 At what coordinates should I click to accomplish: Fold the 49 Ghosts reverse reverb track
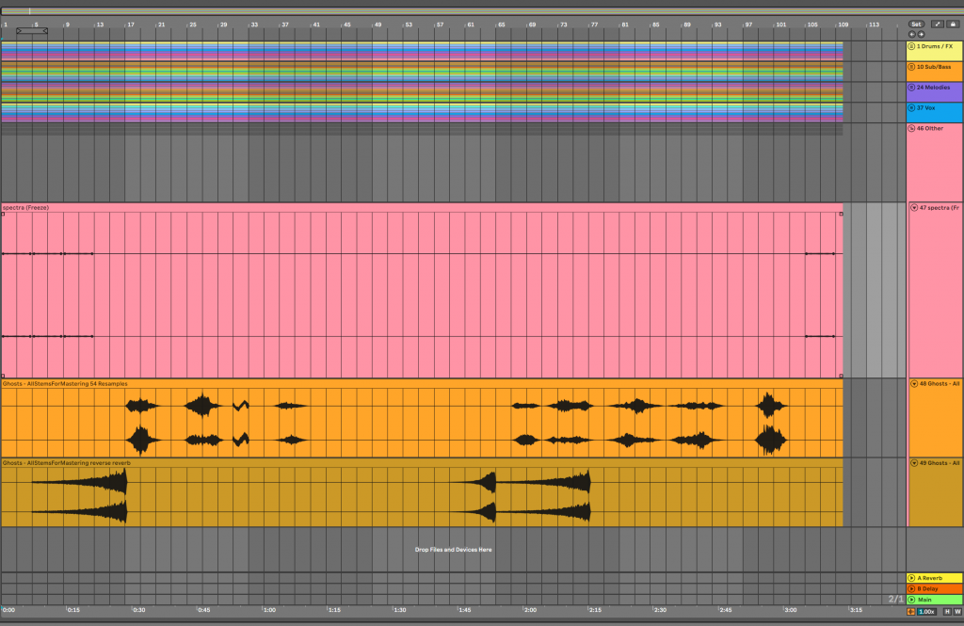click(x=913, y=463)
